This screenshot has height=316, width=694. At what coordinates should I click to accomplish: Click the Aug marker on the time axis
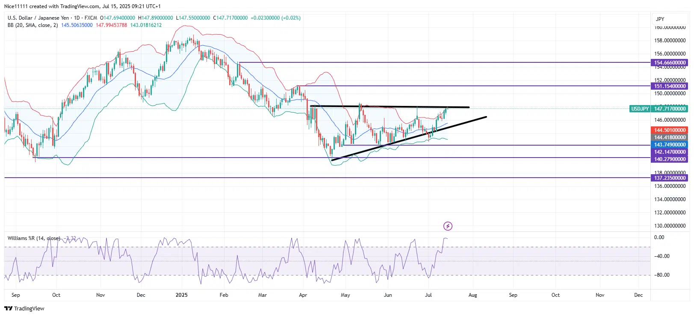coord(473,295)
